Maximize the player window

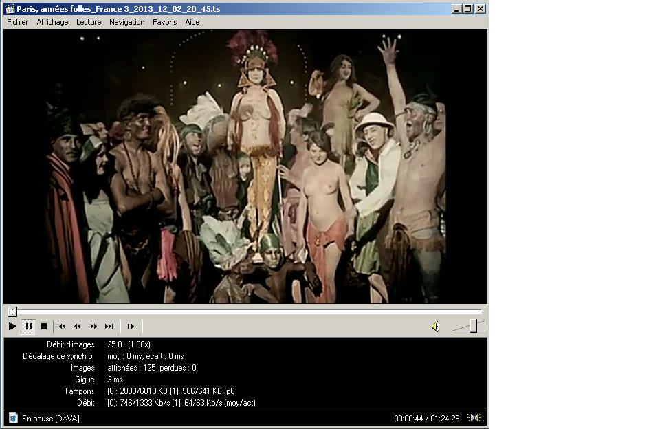pos(468,9)
